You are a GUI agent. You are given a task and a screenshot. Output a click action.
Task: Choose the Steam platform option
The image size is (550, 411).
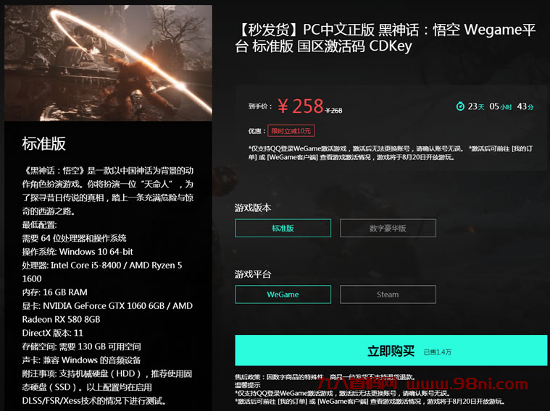tap(388, 295)
